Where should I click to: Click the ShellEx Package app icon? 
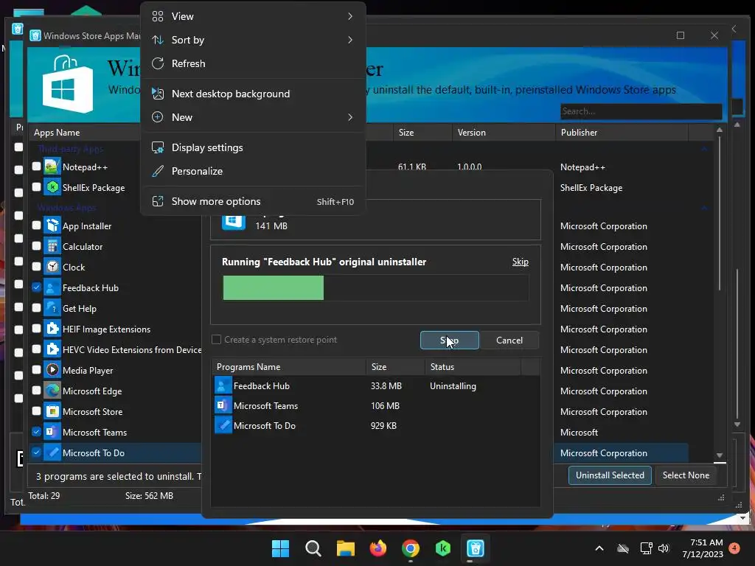click(x=52, y=187)
